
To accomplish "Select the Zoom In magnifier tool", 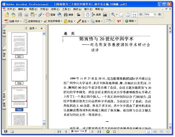I will coord(113,15).
